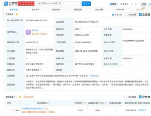This screenshot has height=116, width=151.
Task: Open 企业中心 link in header
Action: point(124,4)
